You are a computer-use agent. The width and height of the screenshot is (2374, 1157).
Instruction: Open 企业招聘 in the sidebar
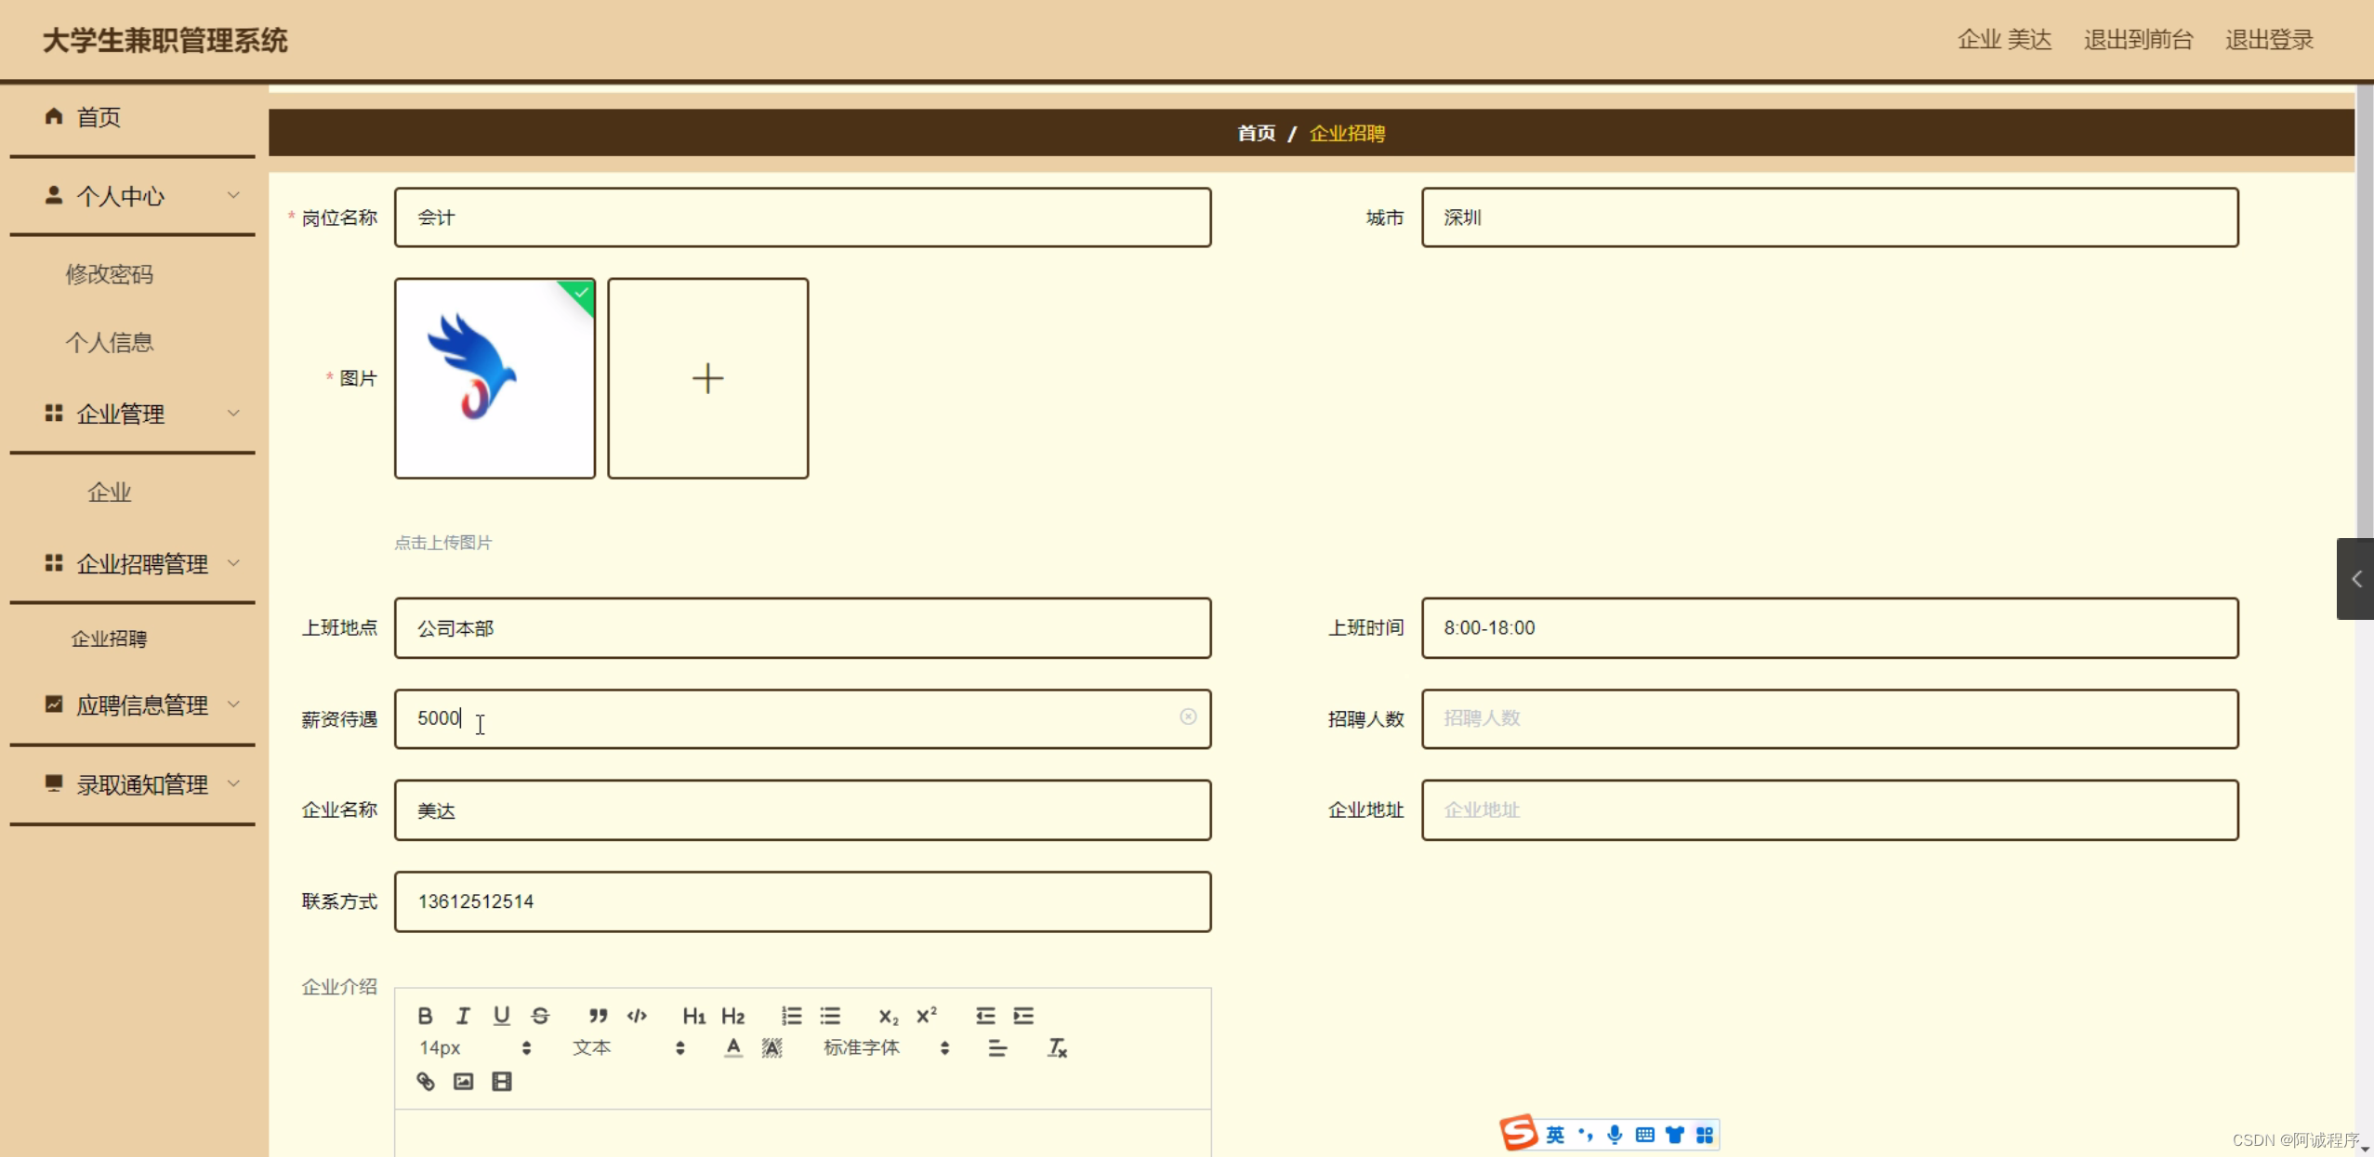(109, 638)
